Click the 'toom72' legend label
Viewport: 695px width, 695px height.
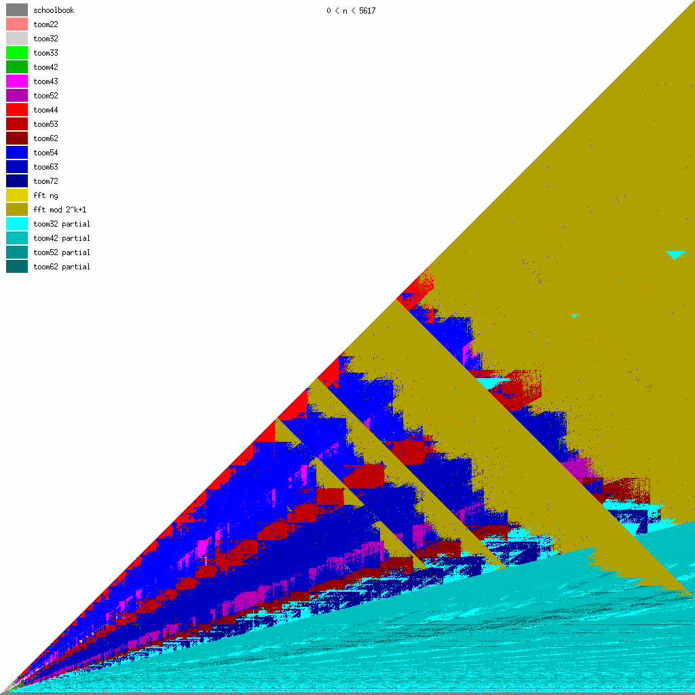[x=45, y=181]
